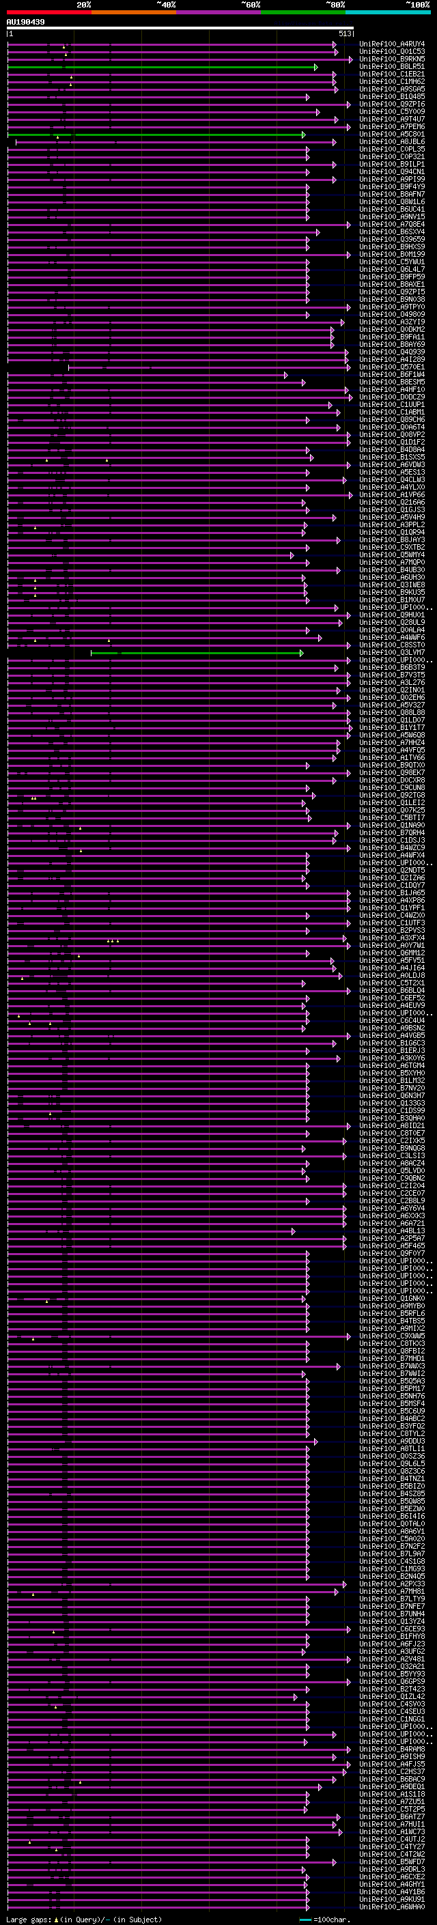Open hit UniRef100_A6WHA0

pos(392,1907)
